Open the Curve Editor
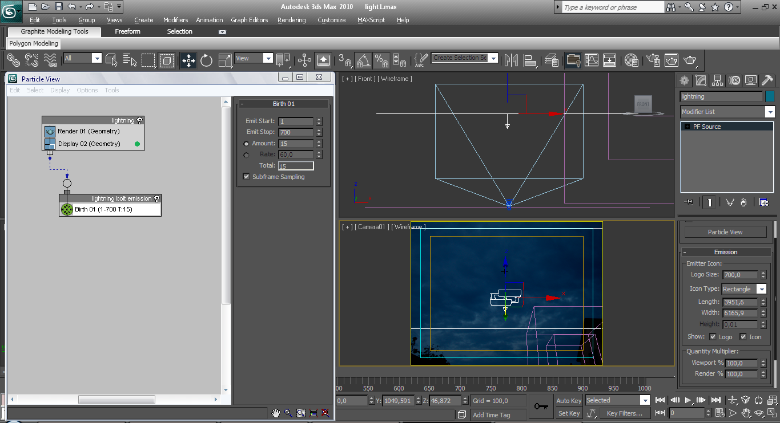The width and height of the screenshot is (780, 423). coord(592,60)
